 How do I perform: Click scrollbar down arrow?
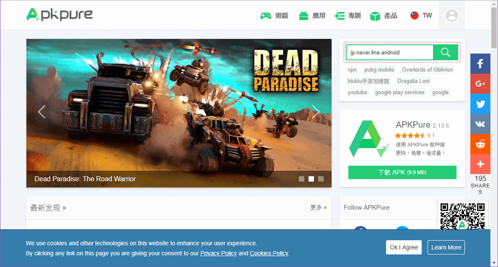tap(494, 263)
